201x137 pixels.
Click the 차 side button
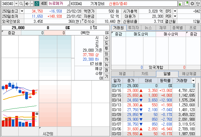[106, 59]
